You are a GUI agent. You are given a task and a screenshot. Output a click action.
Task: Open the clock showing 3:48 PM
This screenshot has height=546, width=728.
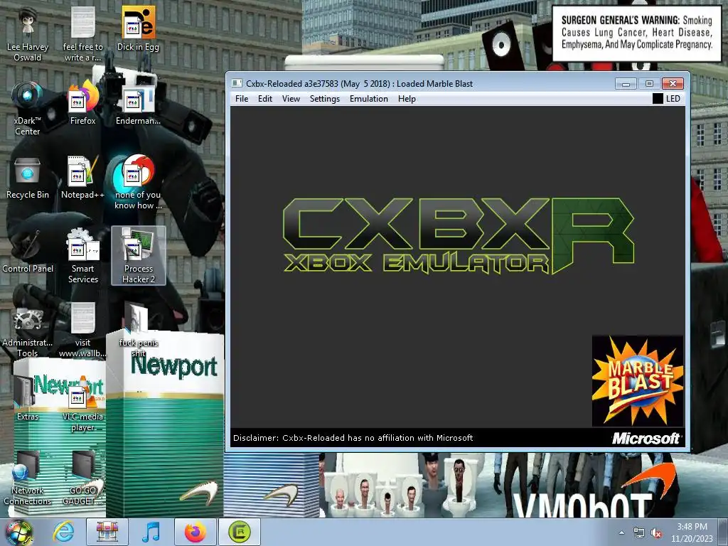coord(692,532)
